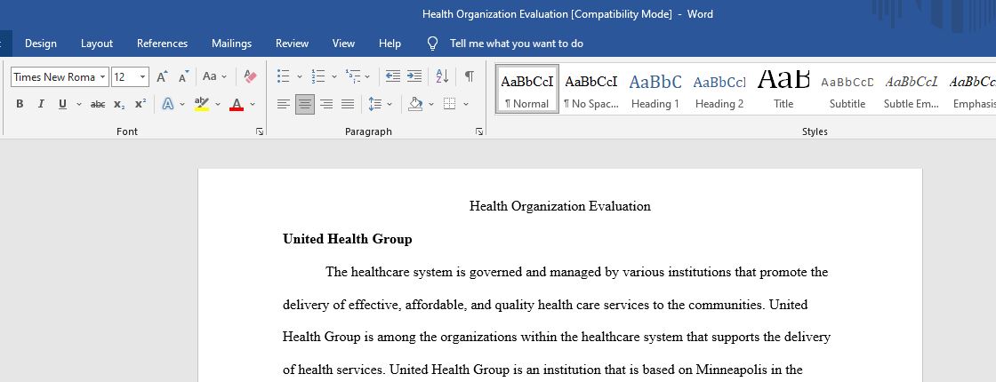Apply Heading 2 style

click(x=719, y=90)
